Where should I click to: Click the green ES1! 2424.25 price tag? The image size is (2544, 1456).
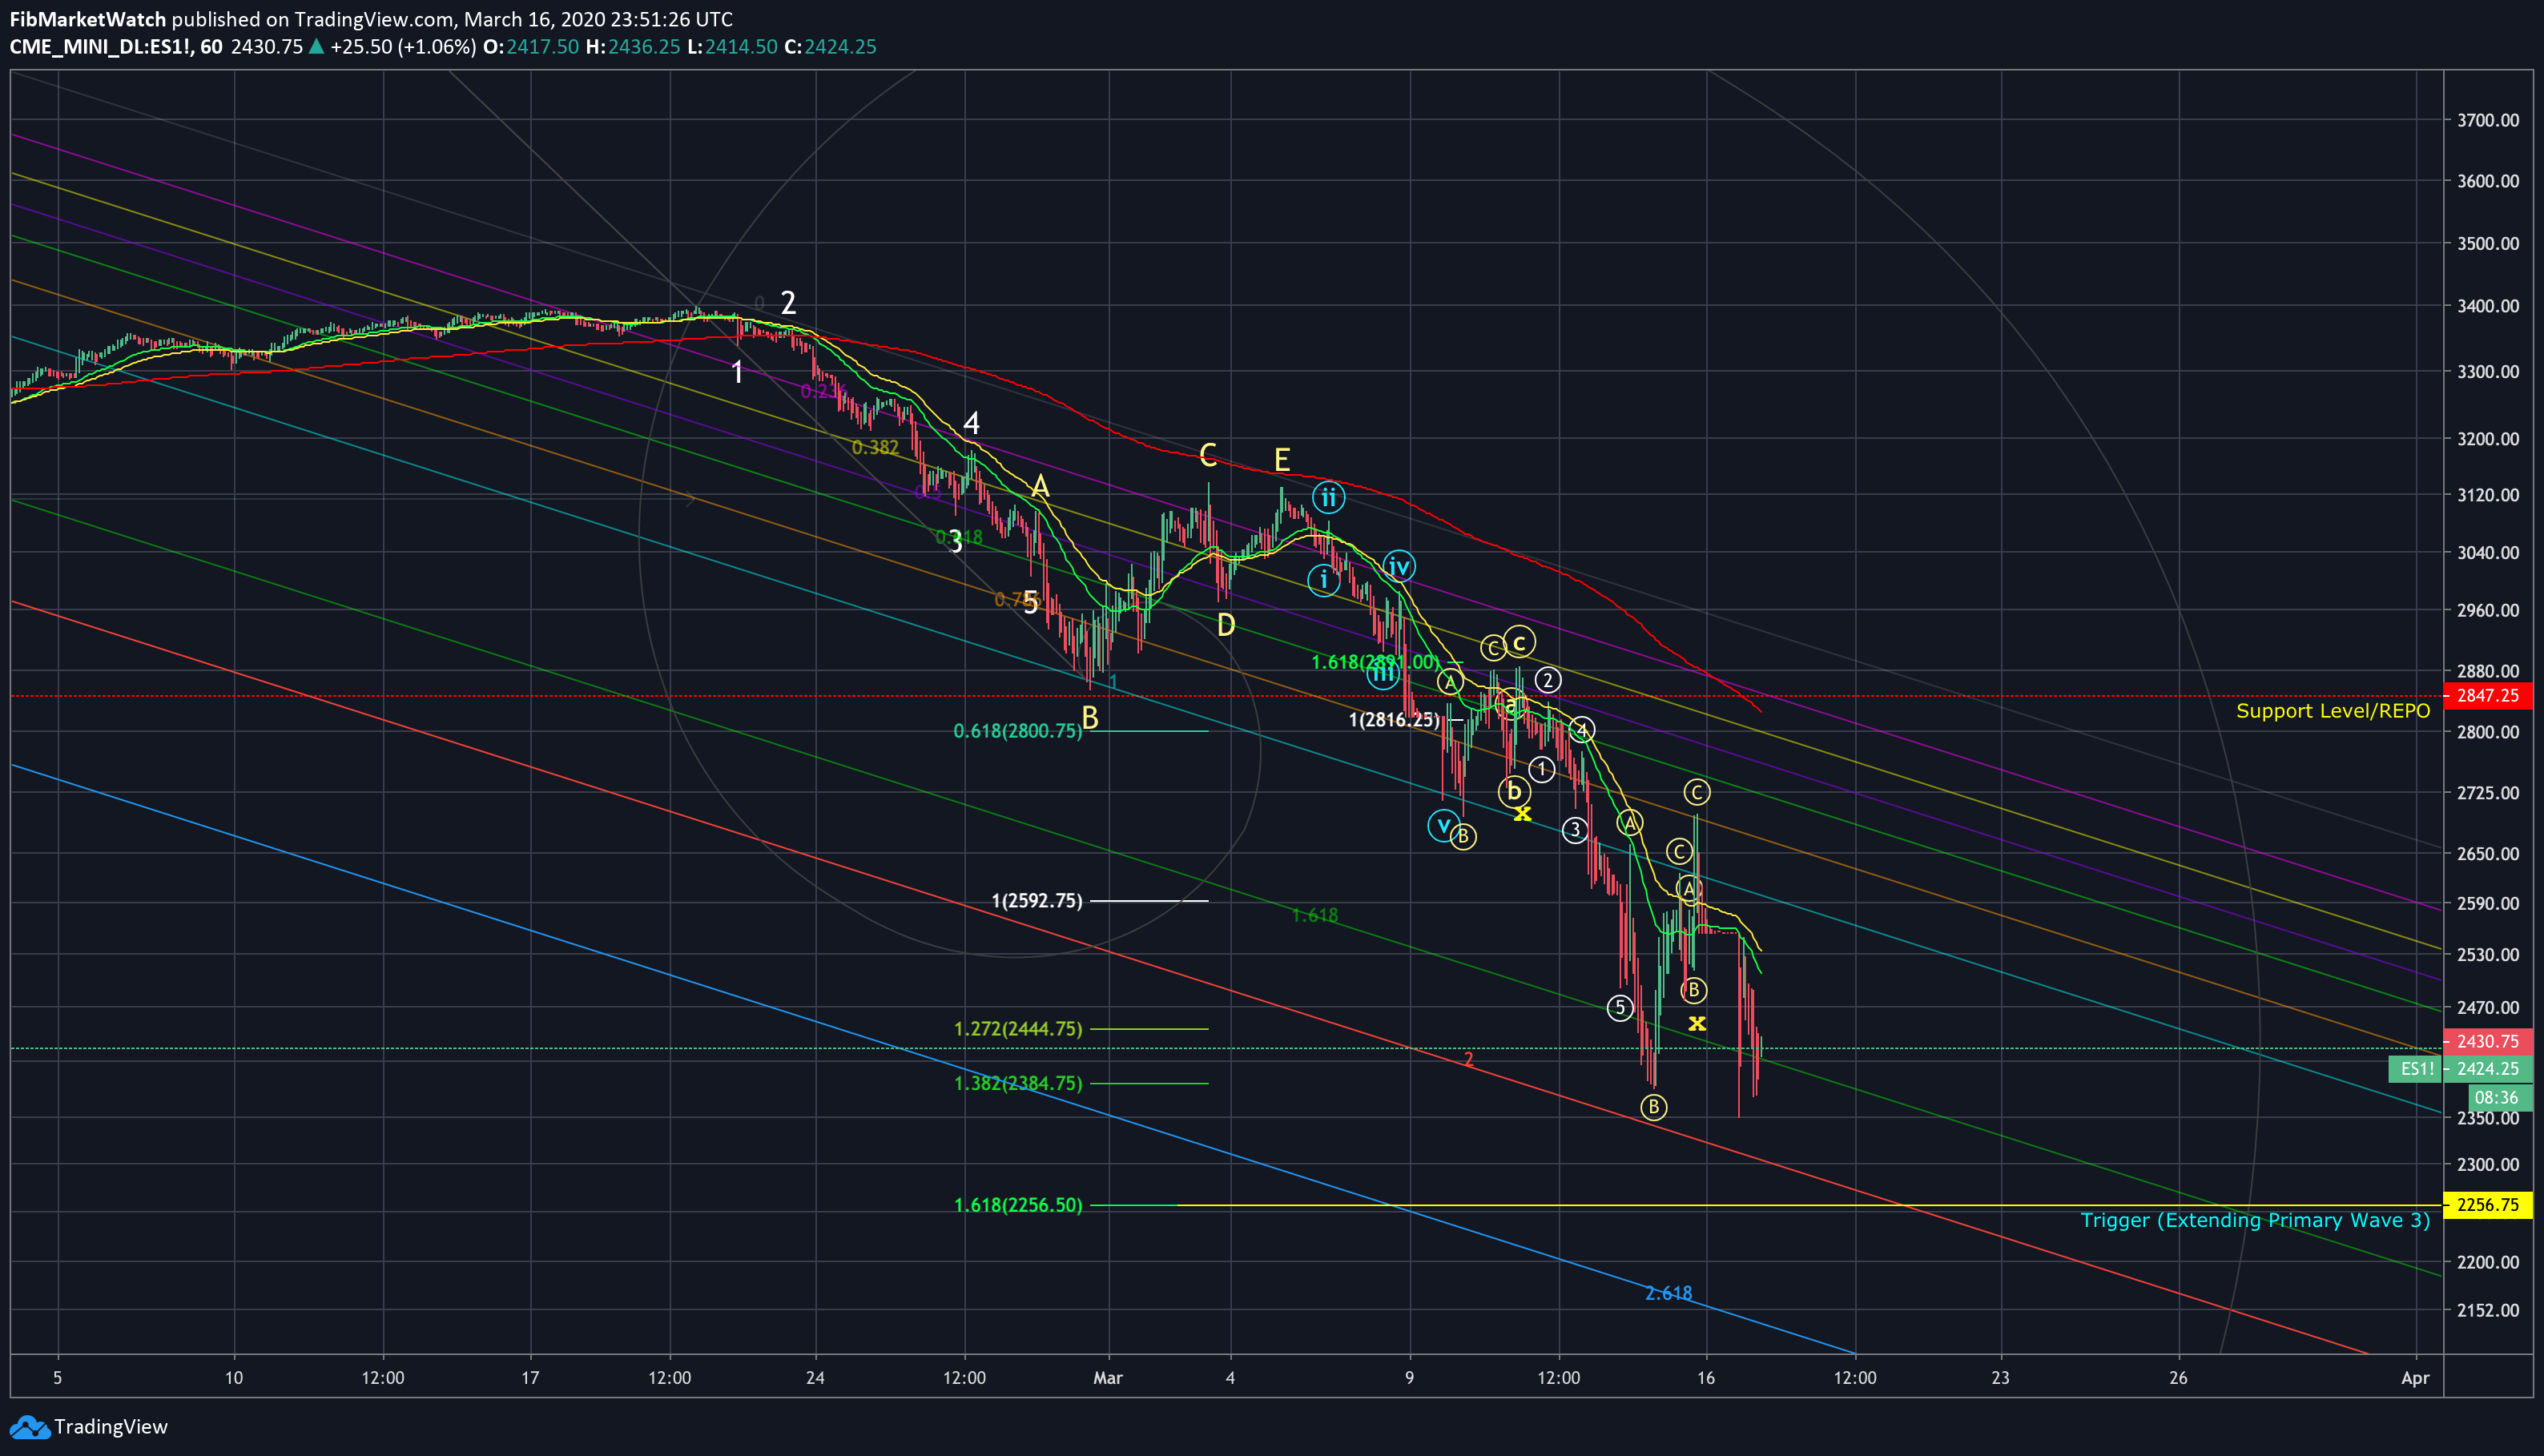point(2460,1069)
